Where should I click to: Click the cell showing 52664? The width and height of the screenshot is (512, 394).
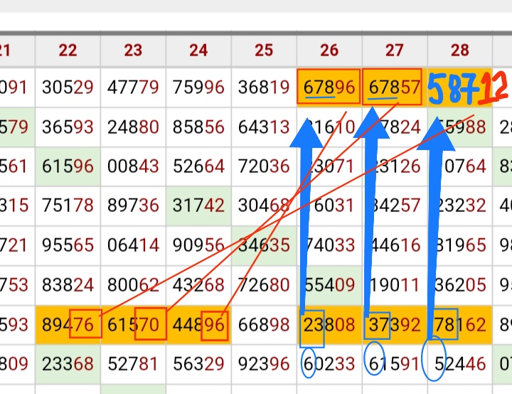click(x=198, y=166)
